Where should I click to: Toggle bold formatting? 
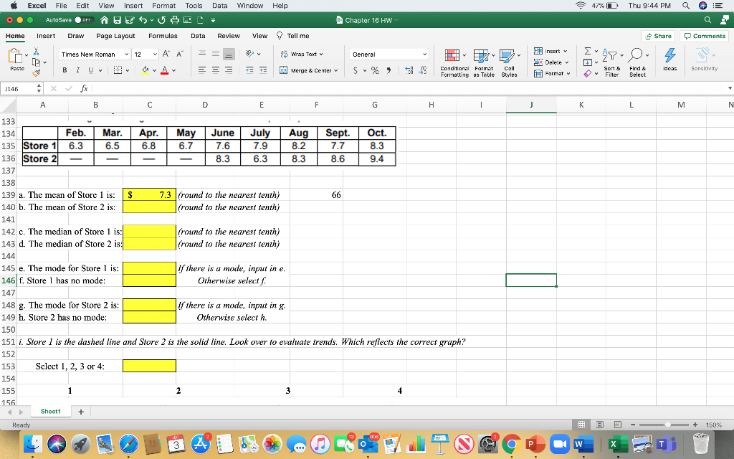pyautogui.click(x=65, y=71)
